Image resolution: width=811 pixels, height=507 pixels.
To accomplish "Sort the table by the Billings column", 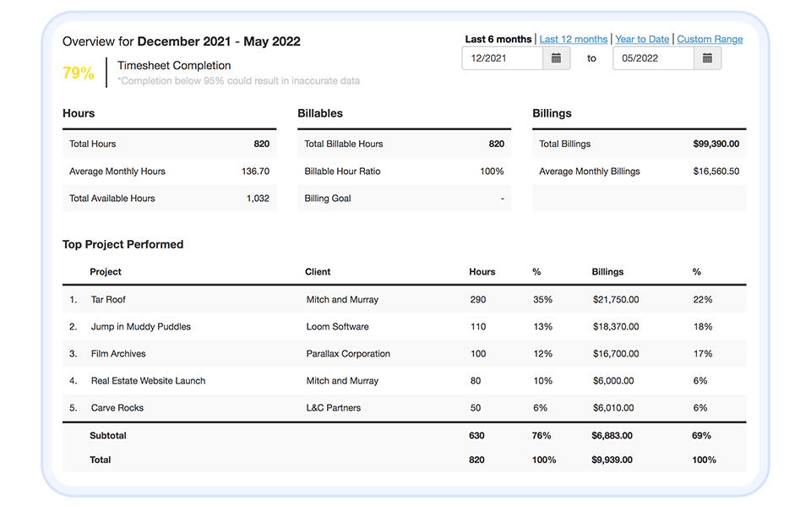I will tap(607, 271).
